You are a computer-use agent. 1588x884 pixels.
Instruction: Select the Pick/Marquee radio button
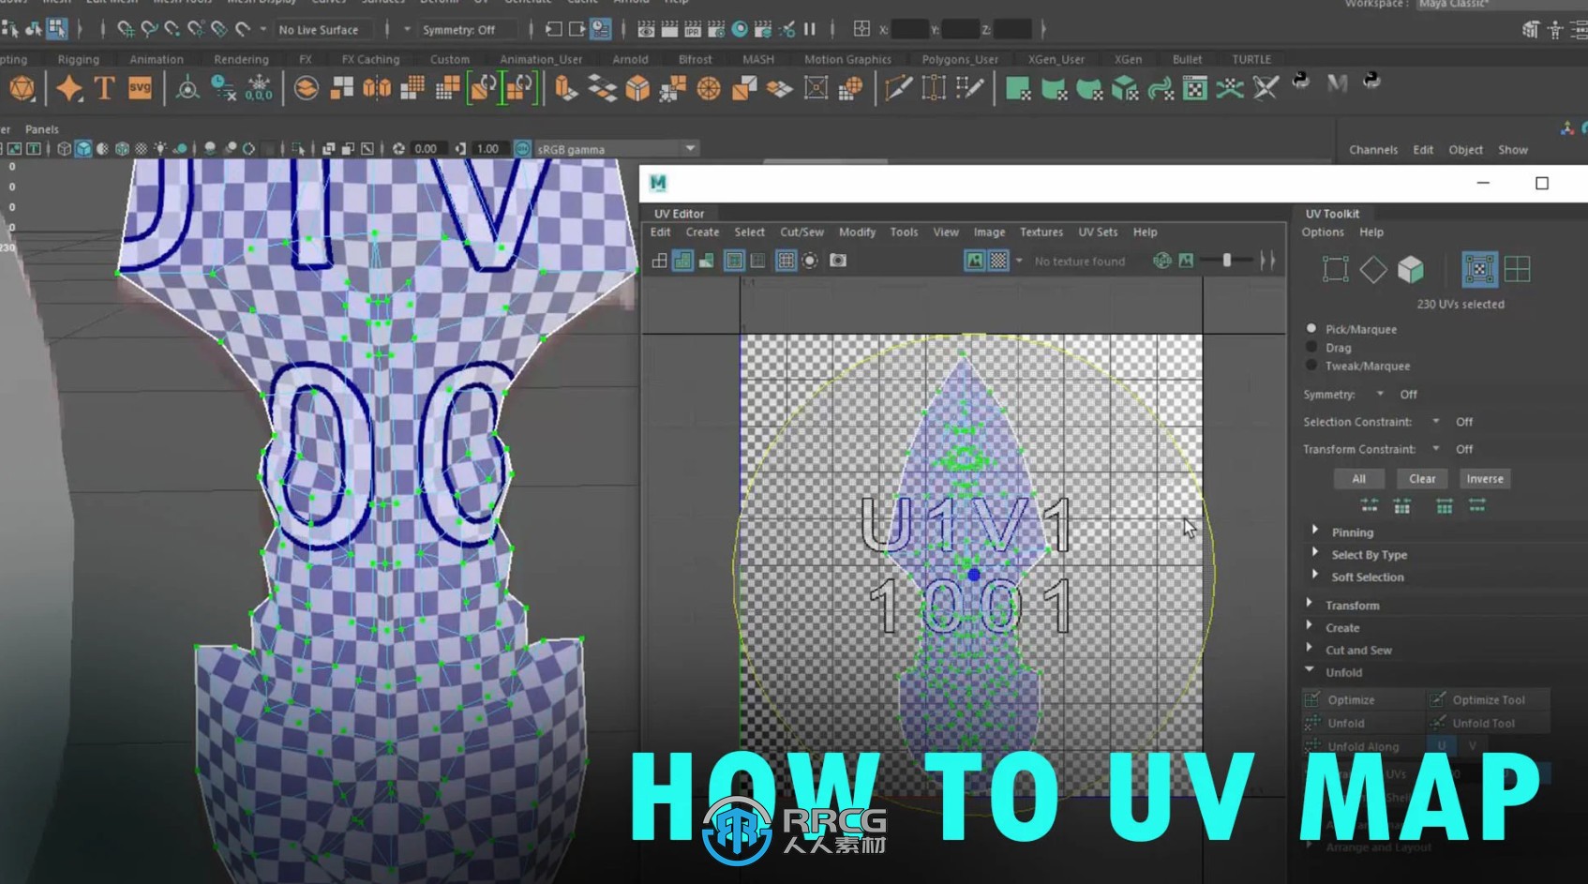pyautogui.click(x=1311, y=329)
